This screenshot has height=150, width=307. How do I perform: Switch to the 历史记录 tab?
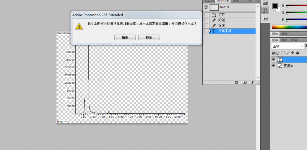tap(223, 1)
